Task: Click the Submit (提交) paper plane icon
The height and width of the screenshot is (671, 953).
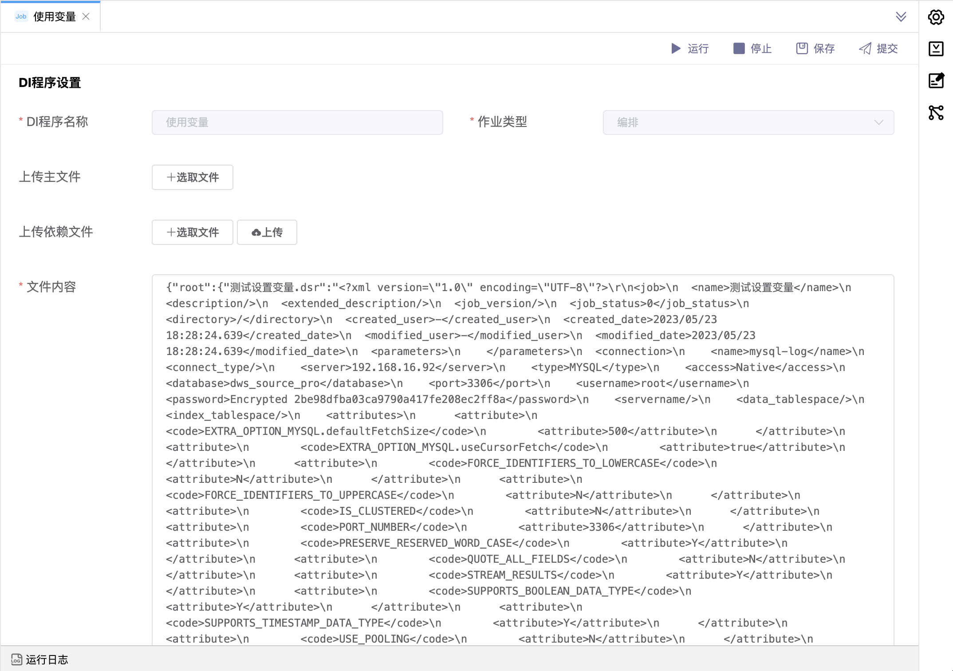Action: [x=865, y=48]
